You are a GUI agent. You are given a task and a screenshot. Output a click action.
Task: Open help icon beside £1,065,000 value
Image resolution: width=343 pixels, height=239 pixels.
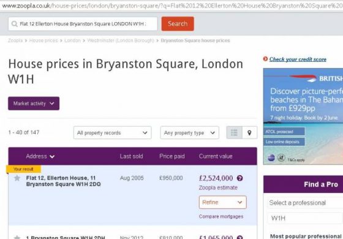pyautogui.click(x=239, y=237)
